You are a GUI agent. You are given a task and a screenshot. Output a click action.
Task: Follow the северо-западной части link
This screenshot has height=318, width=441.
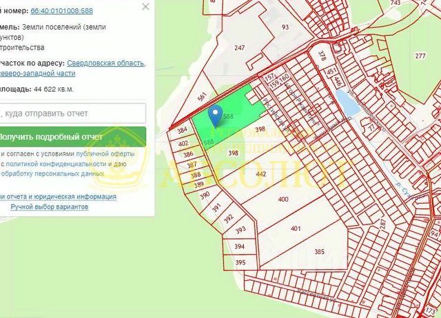(37, 74)
